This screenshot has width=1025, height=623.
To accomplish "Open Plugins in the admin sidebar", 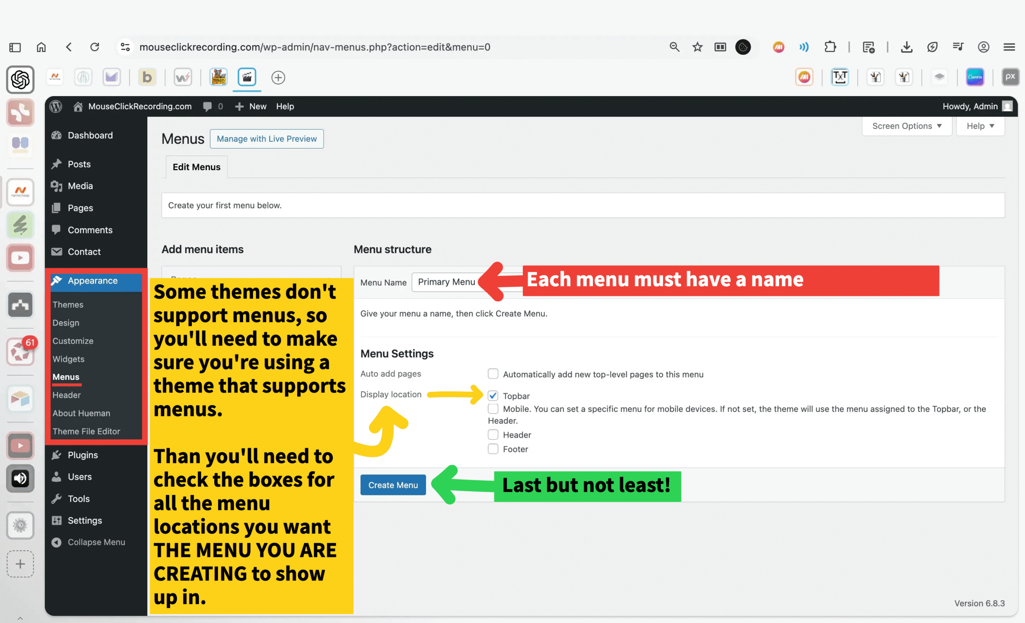I will point(83,454).
